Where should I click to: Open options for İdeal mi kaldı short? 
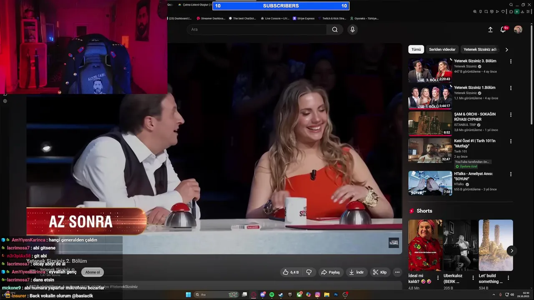(438, 277)
